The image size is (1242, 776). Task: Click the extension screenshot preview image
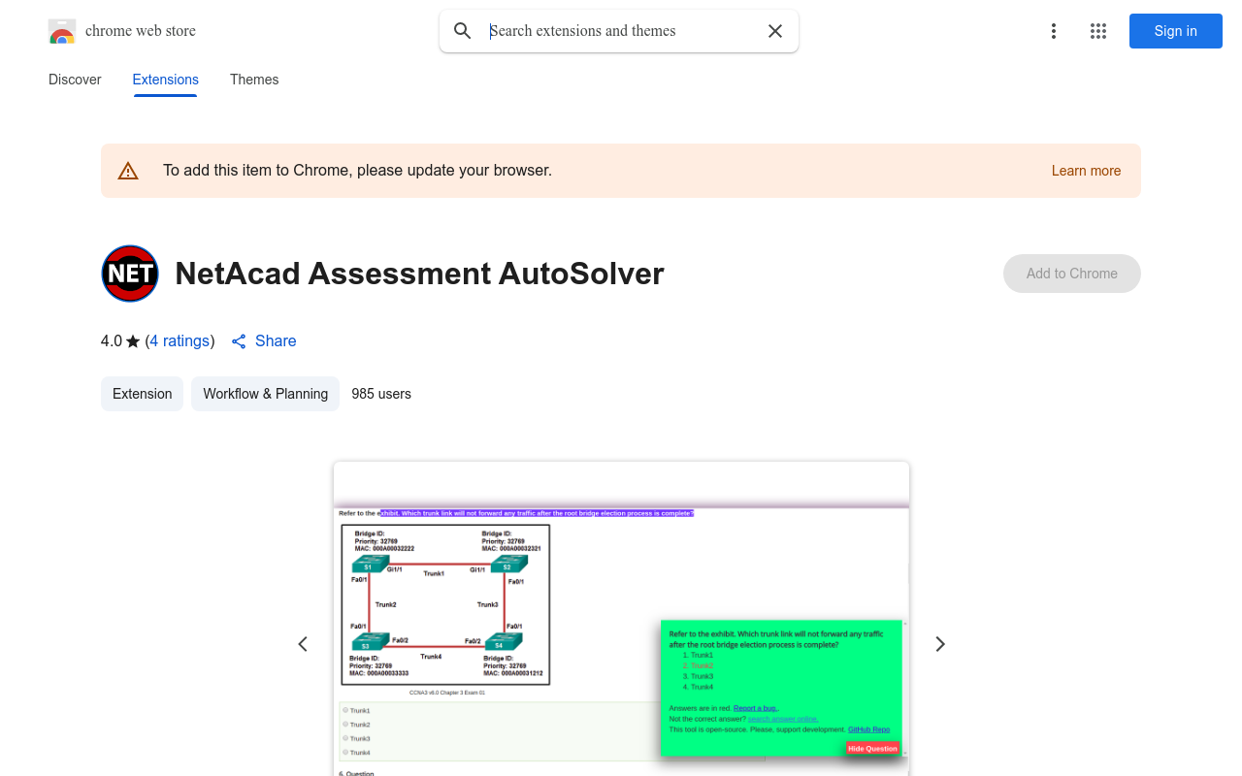pos(621,619)
